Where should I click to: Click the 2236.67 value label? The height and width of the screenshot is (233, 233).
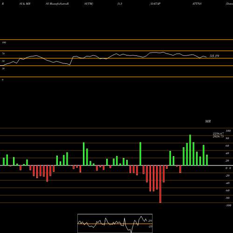[x=218, y=133]
